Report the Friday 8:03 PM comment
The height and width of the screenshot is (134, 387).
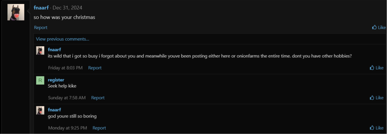pyautogui.click(x=95, y=68)
